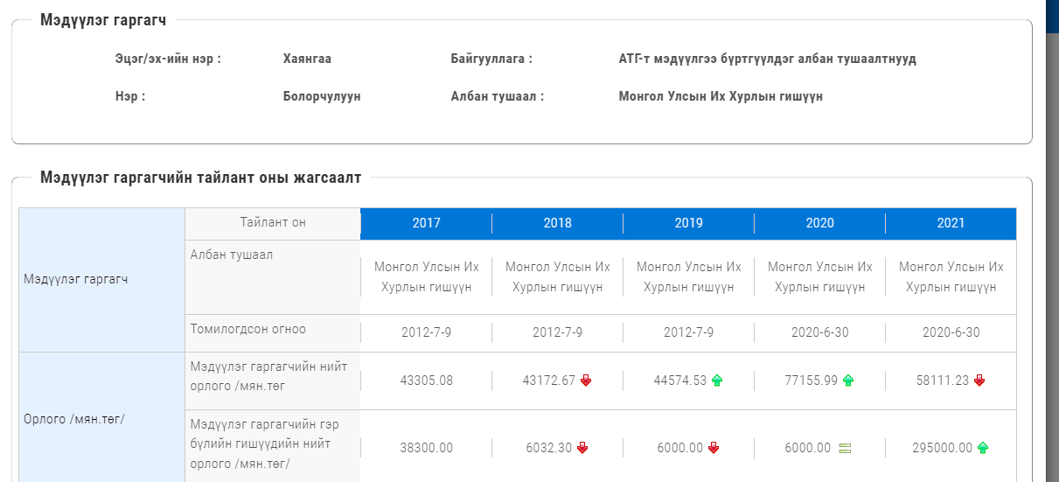Open the 2019 report year column
This screenshot has height=482, width=1059.
[x=688, y=223]
